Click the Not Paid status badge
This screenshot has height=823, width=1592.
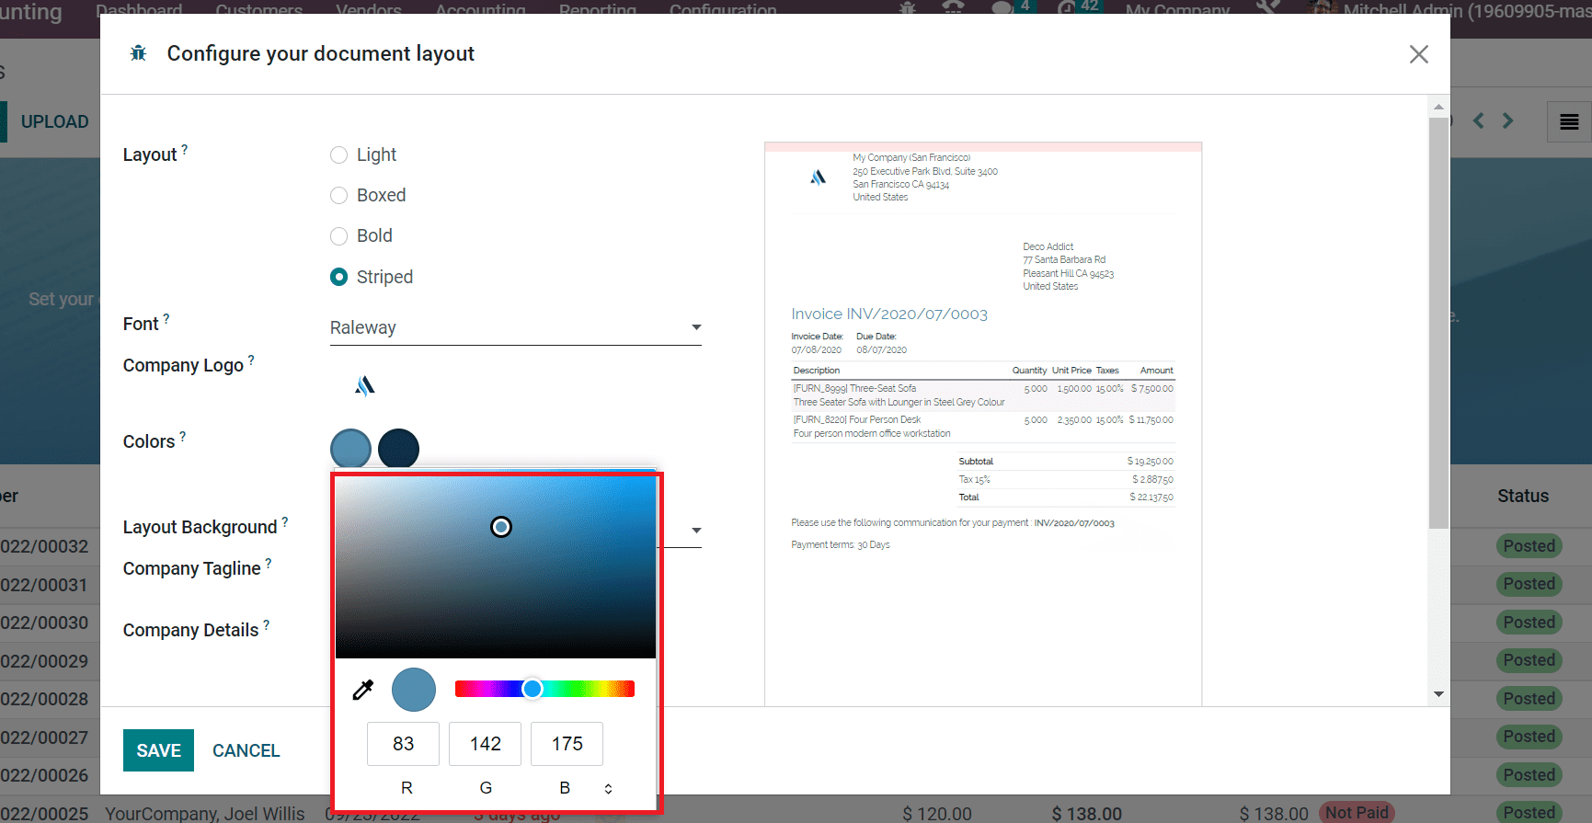tap(1357, 813)
